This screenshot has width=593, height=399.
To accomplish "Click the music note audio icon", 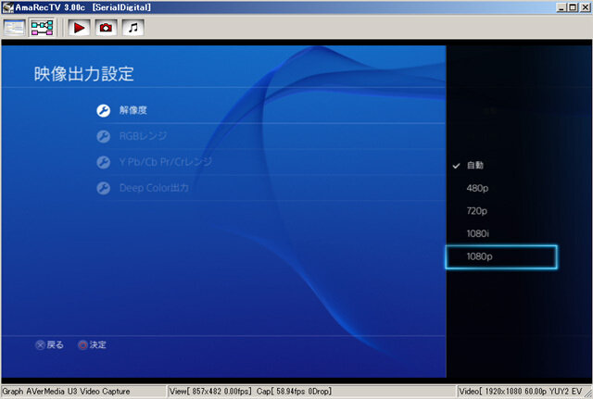I will coord(133,28).
